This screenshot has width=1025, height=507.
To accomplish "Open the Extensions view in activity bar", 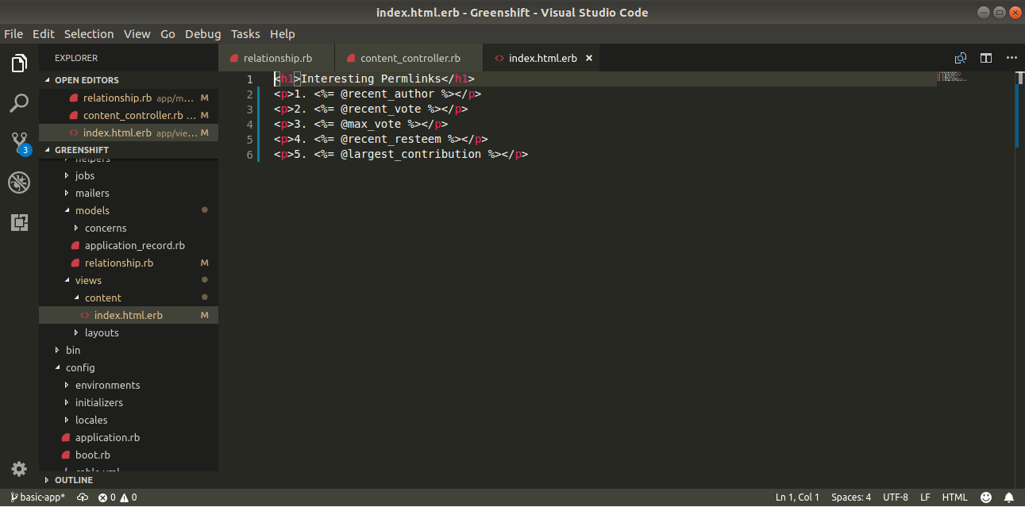I will tap(19, 223).
